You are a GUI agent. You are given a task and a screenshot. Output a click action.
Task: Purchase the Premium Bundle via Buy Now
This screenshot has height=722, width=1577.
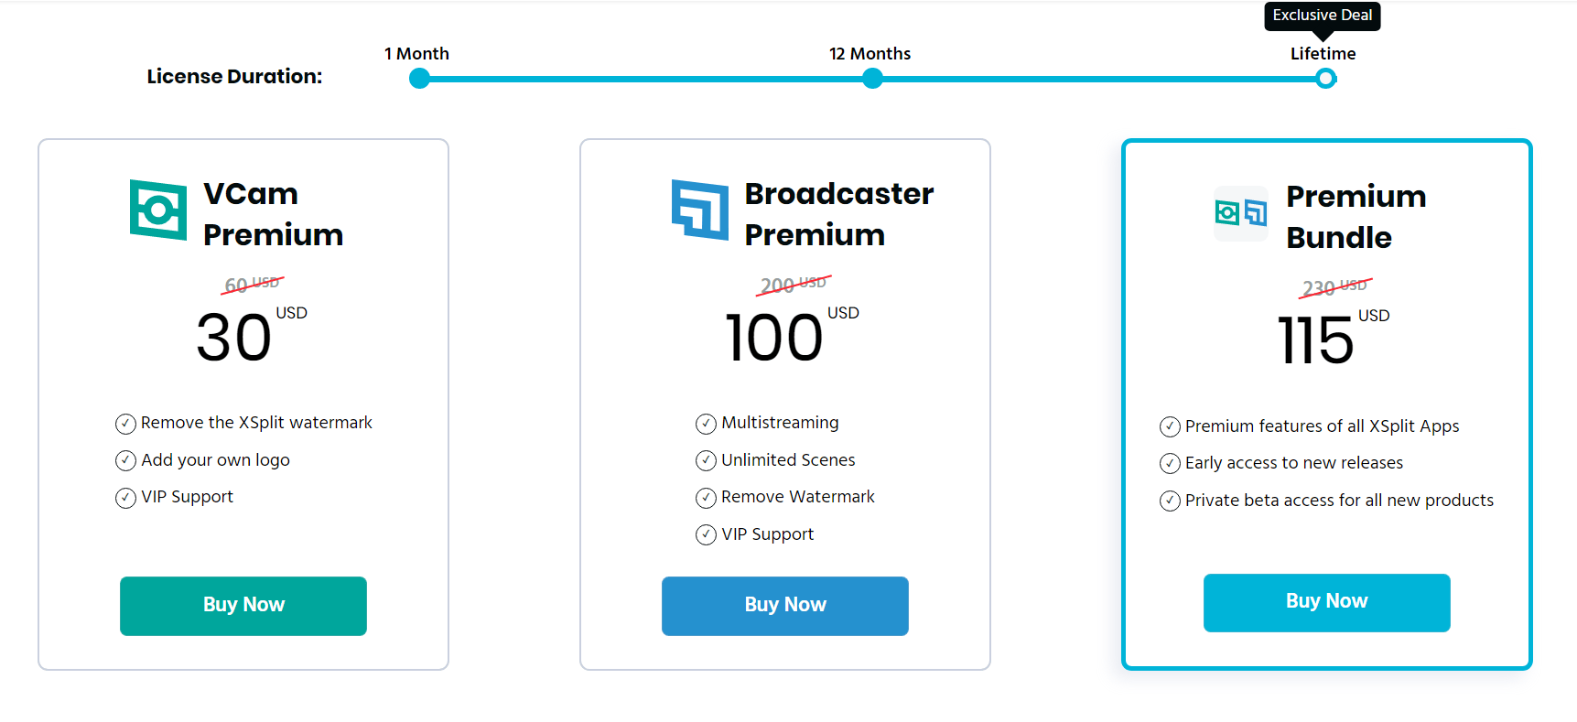[x=1326, y=602]
